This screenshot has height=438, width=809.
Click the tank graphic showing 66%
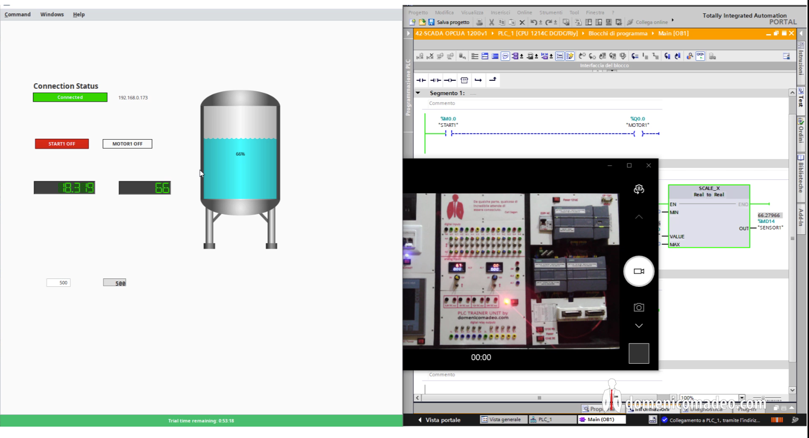[240, 168]
